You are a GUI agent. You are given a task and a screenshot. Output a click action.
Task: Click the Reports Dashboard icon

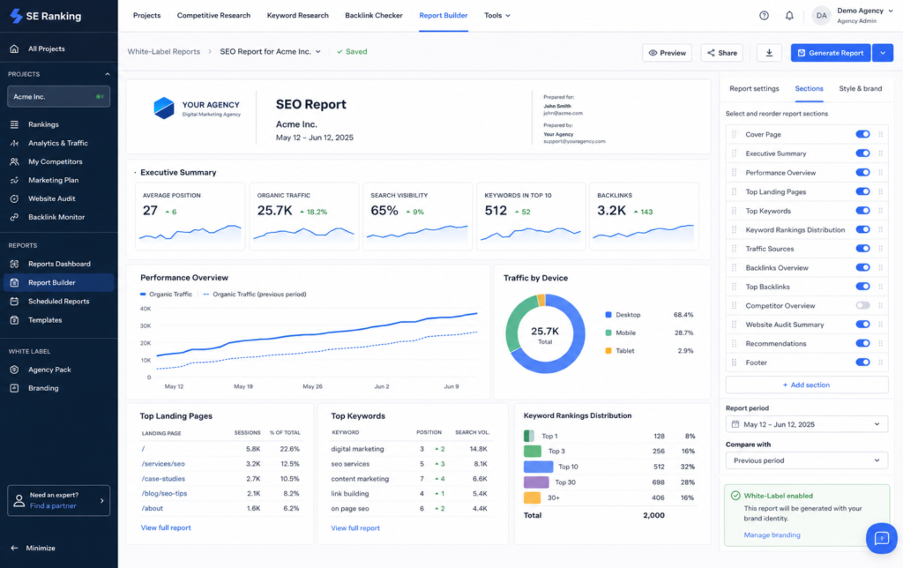[14, 264]
